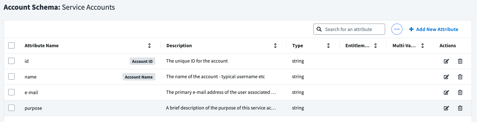
Task: Edit the name attribute
Action: tap(446, 77)
